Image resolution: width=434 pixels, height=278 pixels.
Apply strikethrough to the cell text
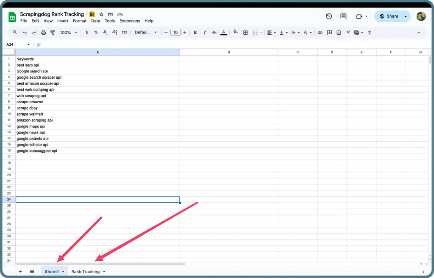(x=214, y=32)
